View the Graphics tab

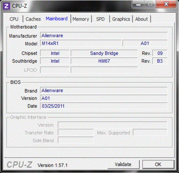tap(121, 19)
